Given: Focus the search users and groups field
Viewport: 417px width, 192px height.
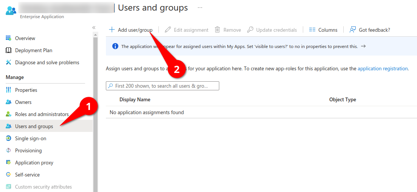Looking at the screenshot, I should click(163, 86).
